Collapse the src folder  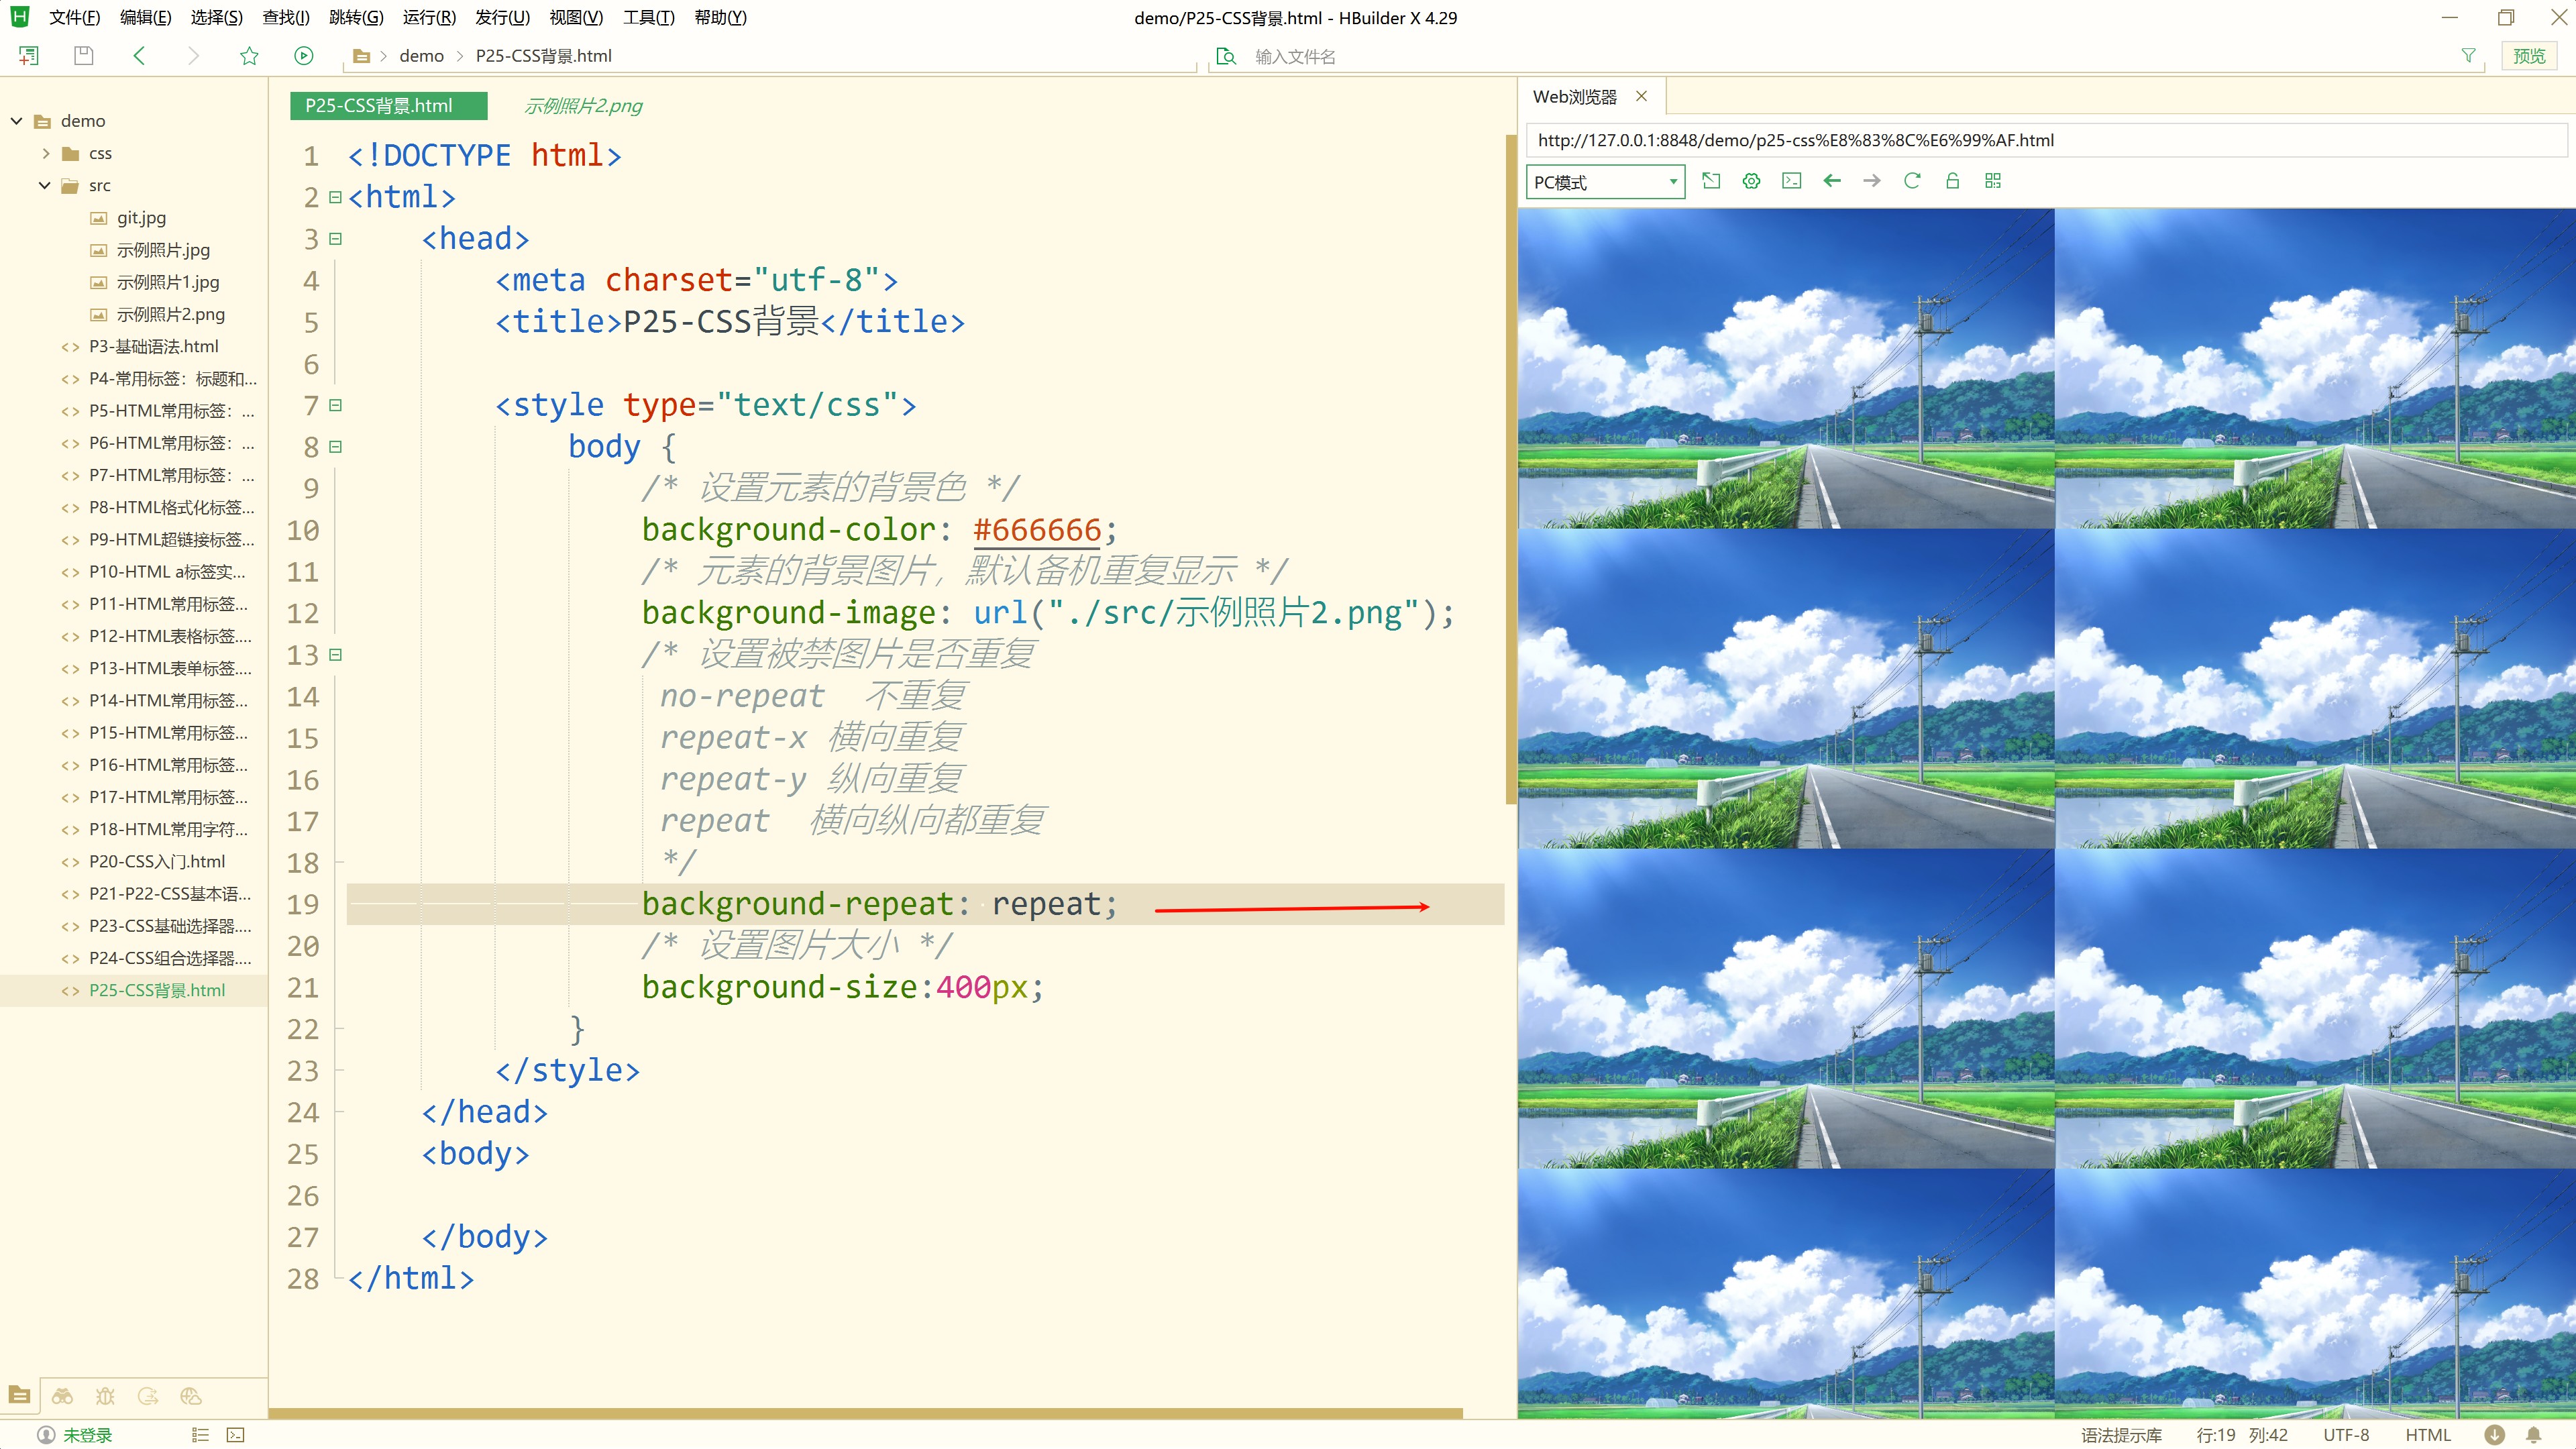tap(45, 185)
